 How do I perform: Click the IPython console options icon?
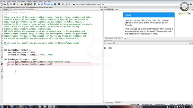click(x=190, y=43)
